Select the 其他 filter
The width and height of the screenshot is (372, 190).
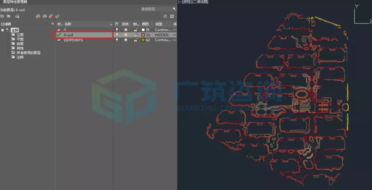20,48
